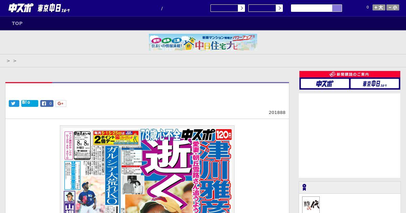The height and width of the screenshot is (213, 406).
Task: Open the 新聞購読のご案内 banner
Action: [350, 74]
